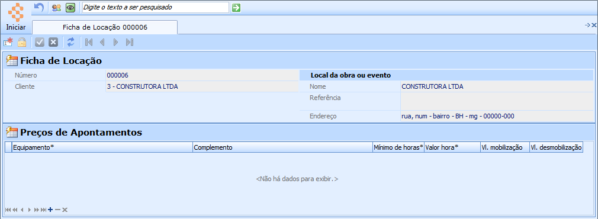The height and width of the screenshot is (219, 598).
Task: Add a new row with plus icon
Action: [50, 210]
